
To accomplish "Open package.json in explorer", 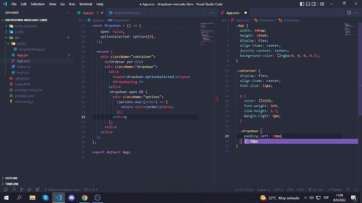I will pyautogui.click(x=24, y=96).
